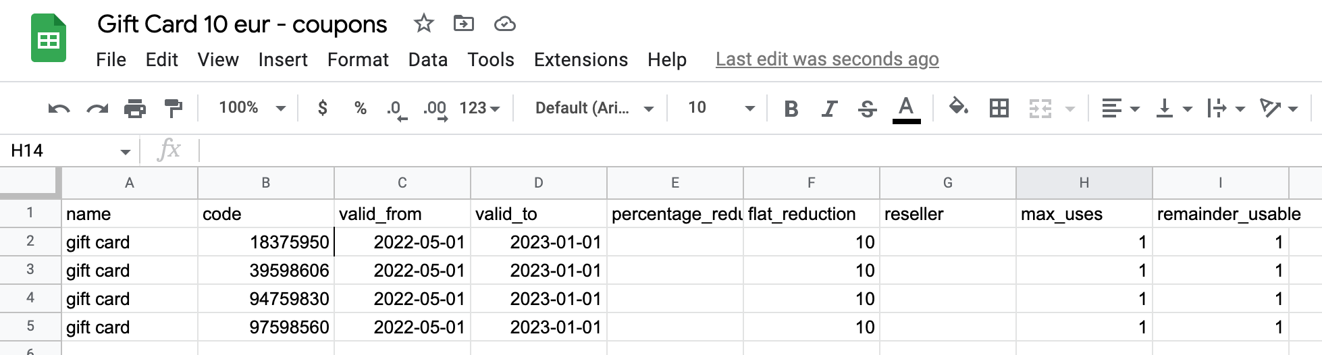
Task: Open the Extensions menu
Action: pos(581,60)
